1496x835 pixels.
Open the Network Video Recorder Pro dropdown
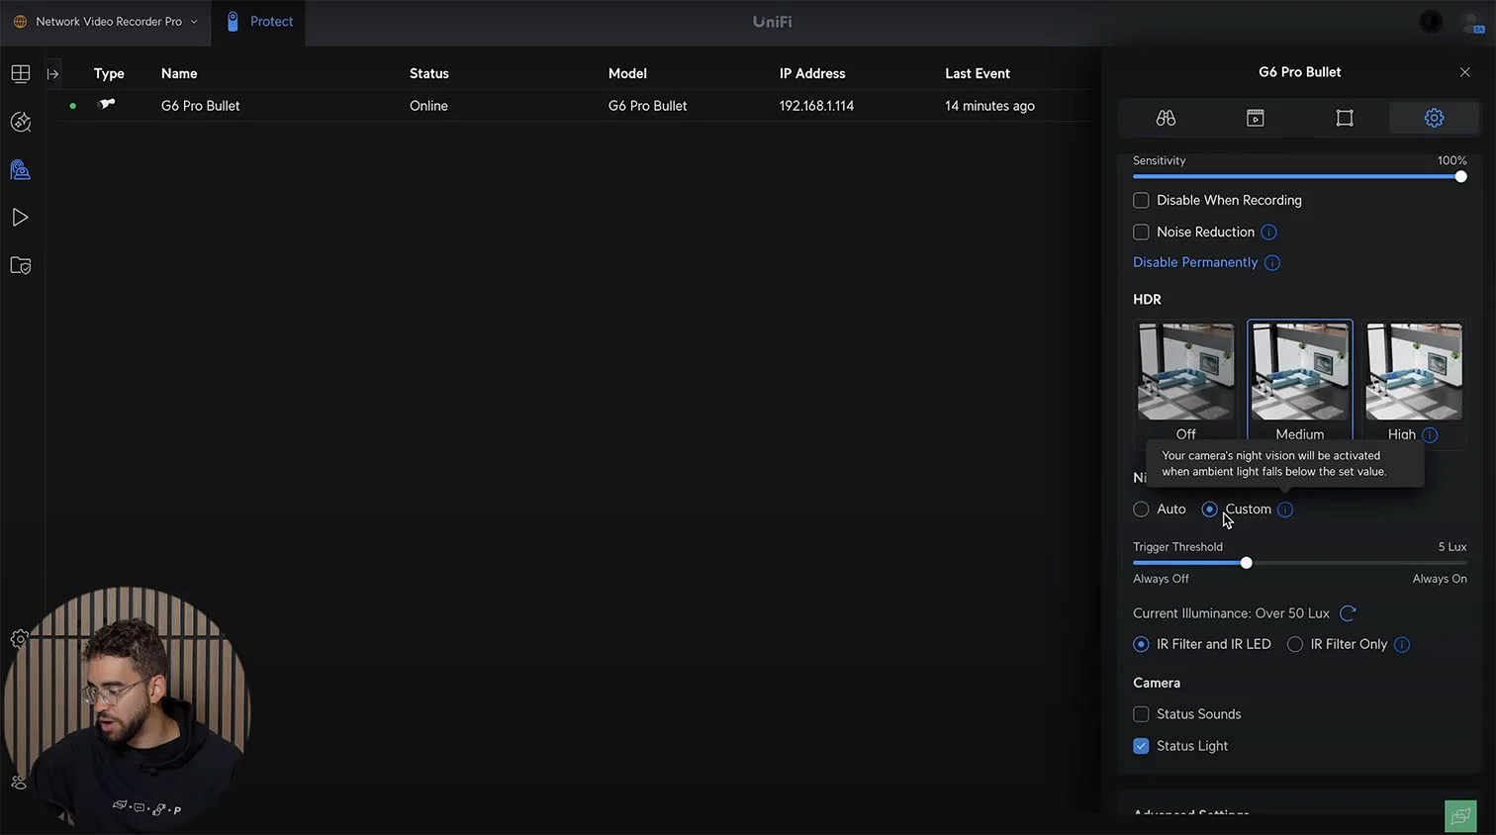[106, 22]
